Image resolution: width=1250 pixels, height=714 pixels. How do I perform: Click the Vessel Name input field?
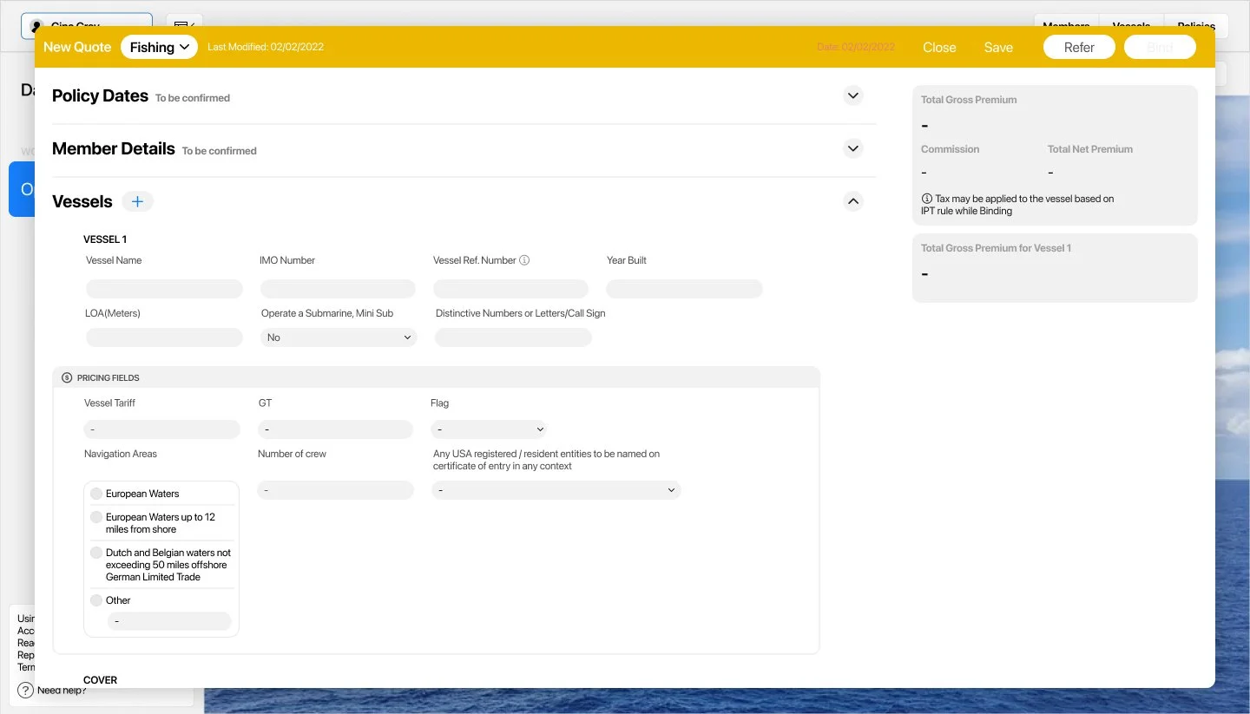click(x=164, y=289)
